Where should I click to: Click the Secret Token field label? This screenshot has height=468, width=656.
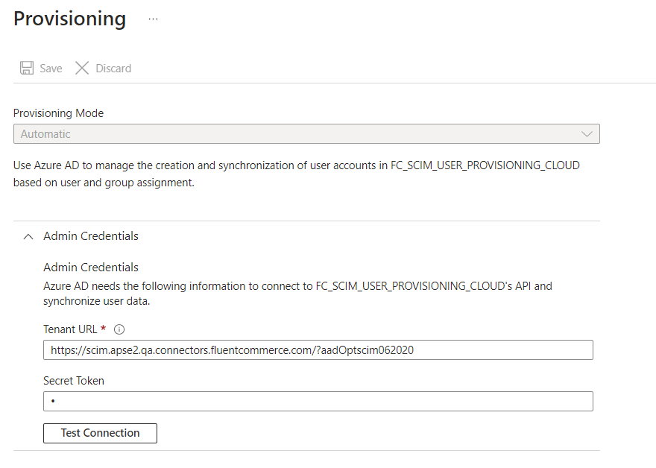coord(74,381)
